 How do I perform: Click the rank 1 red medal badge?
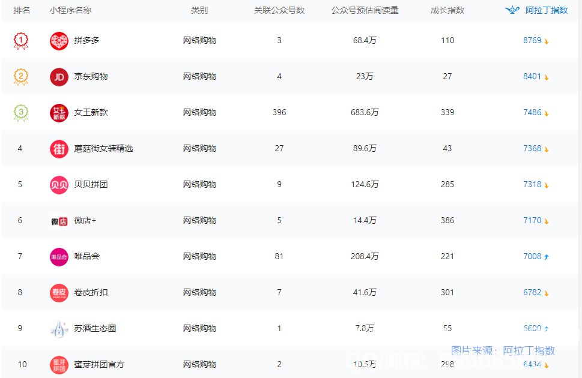(21, 41)
